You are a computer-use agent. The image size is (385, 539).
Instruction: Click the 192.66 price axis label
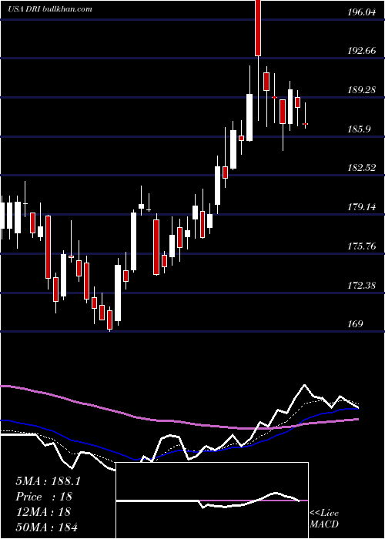tap(361, 51)
